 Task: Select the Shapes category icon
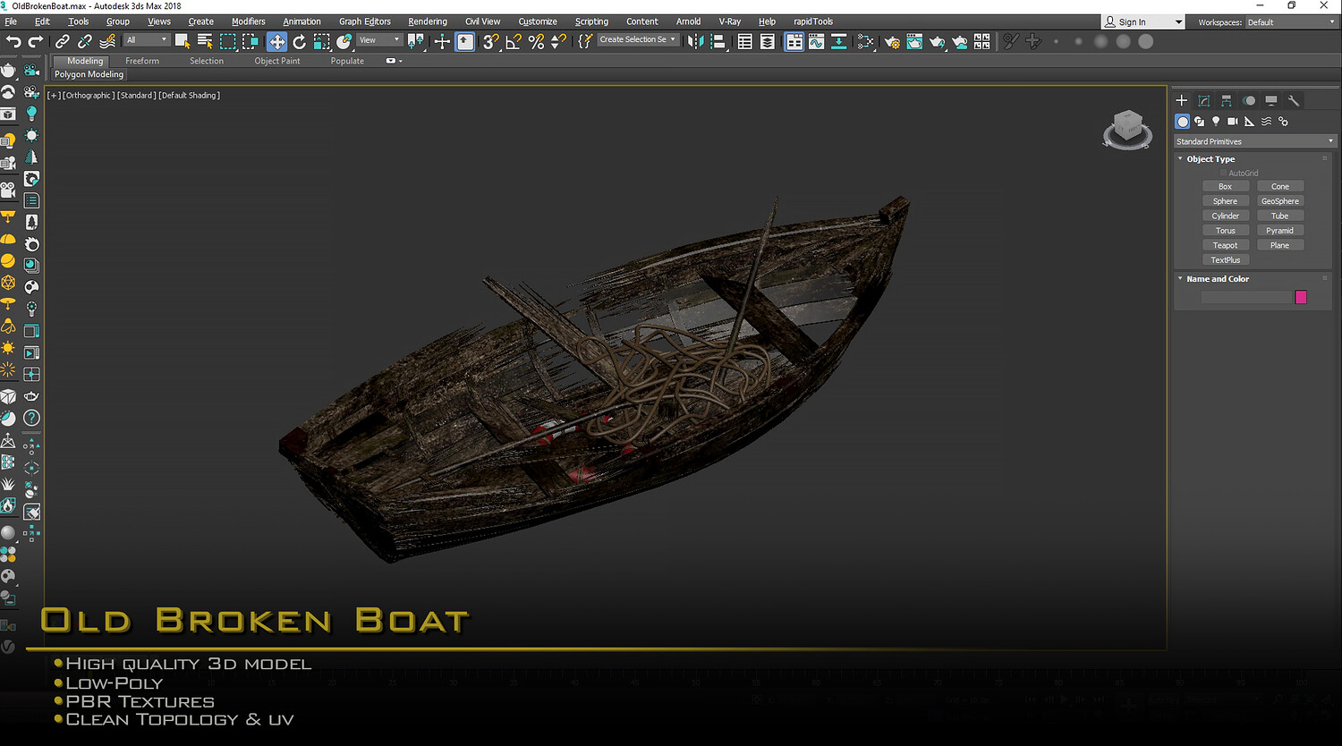click(1200, 122)
